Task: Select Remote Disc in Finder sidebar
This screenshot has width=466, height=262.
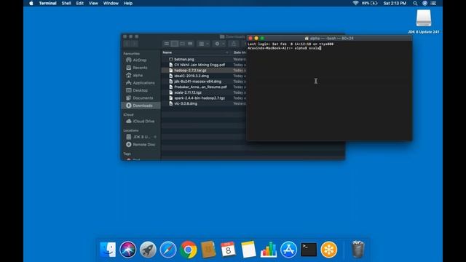Action: [141, 145]
